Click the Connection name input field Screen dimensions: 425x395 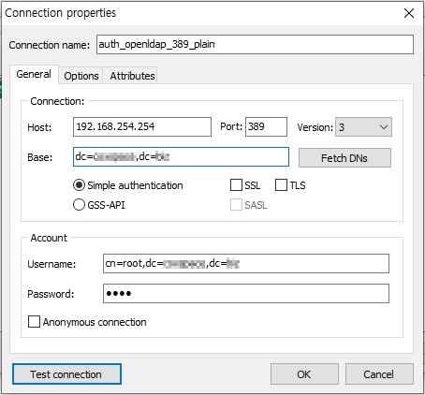255,45
